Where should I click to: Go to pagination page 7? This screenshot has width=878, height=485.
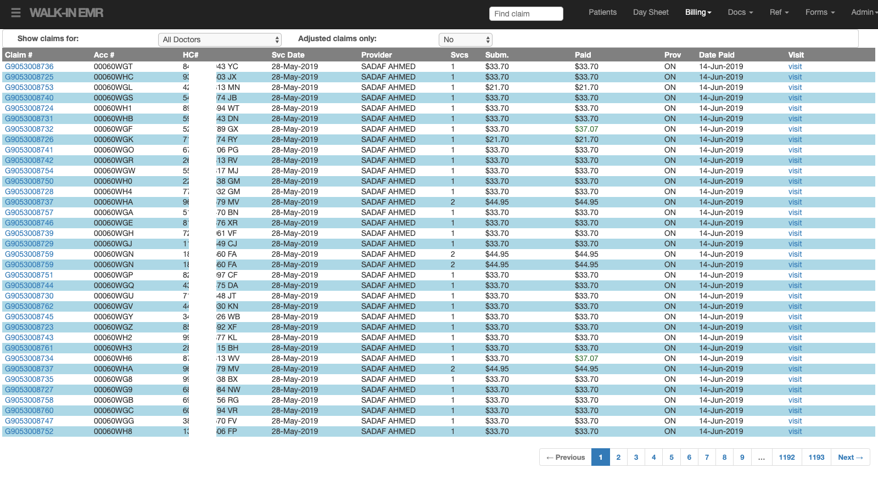707,457
